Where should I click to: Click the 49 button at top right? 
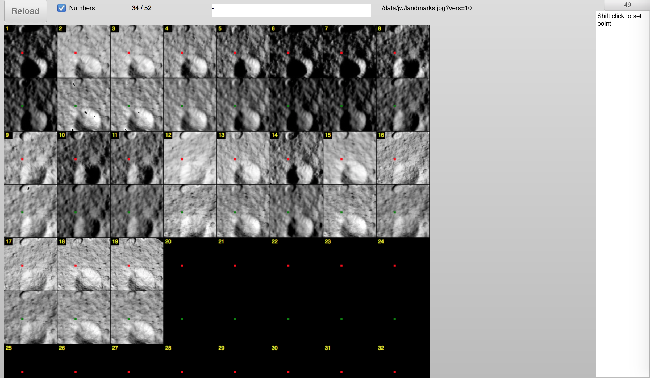[x=627, y=5]
